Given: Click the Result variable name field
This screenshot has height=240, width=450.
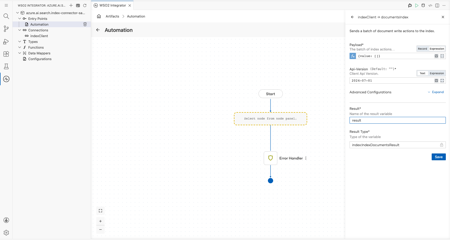Looking at the screenshot, I should (397, 120).
